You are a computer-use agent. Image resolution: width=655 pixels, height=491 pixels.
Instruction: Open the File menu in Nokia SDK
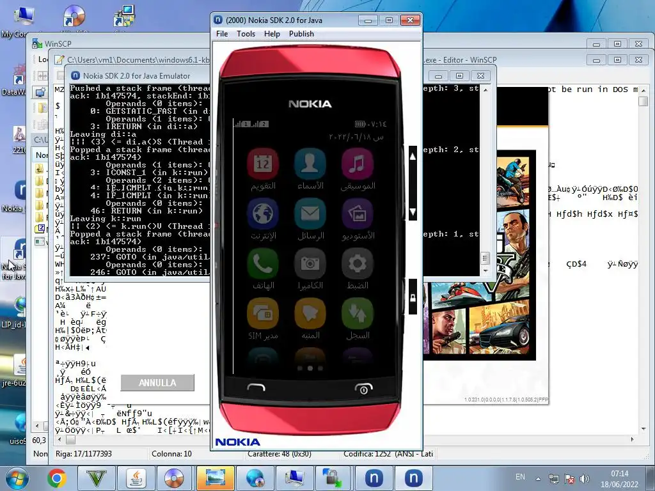click(222, 34)
